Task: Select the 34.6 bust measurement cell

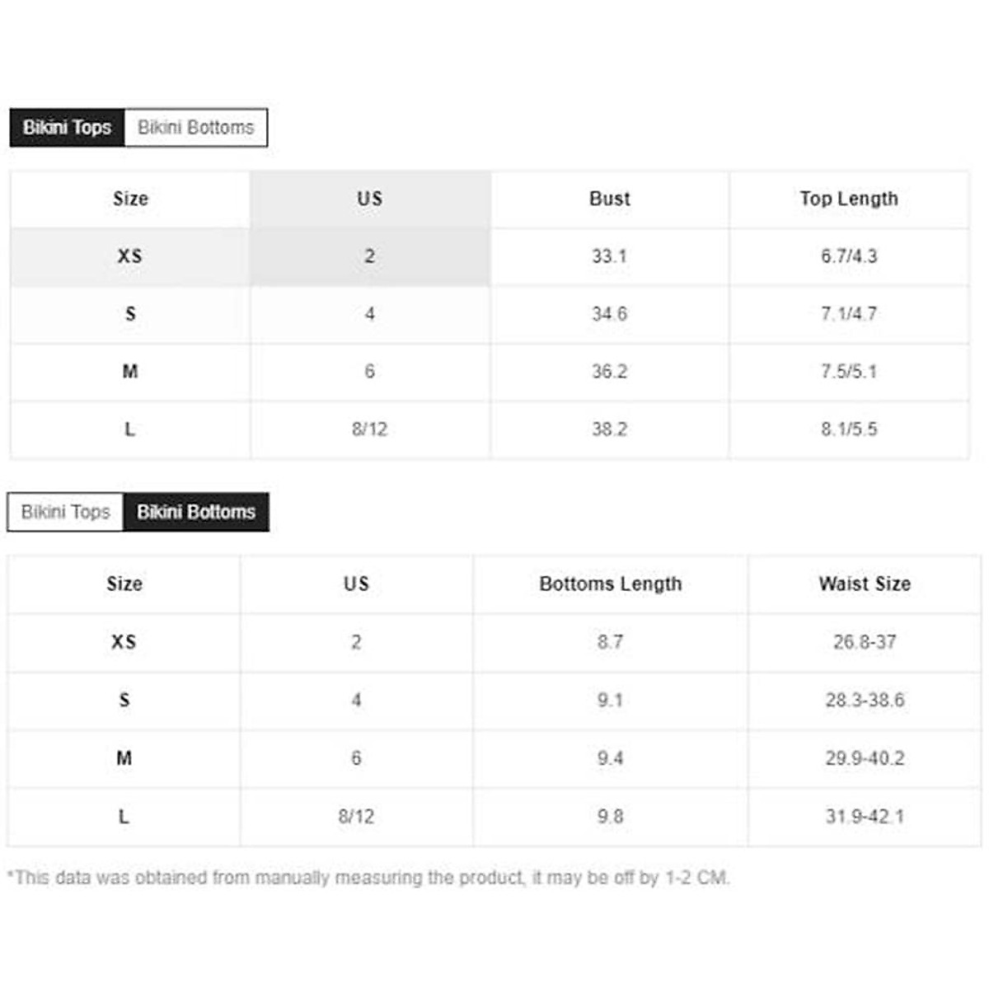Action: point(610,314)
